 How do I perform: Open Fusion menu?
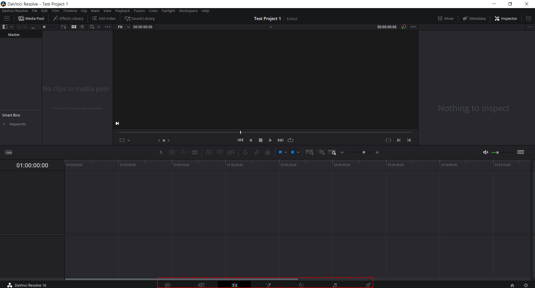(139, 11)
